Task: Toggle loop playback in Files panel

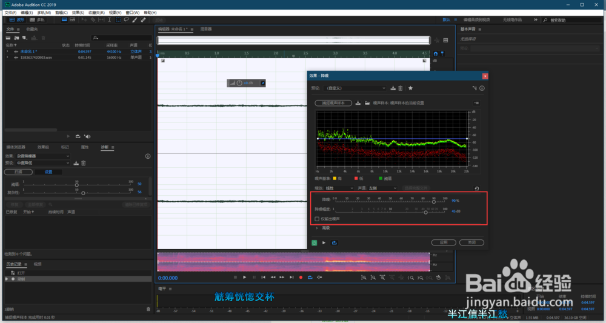Action: click(x=78, y=136)
